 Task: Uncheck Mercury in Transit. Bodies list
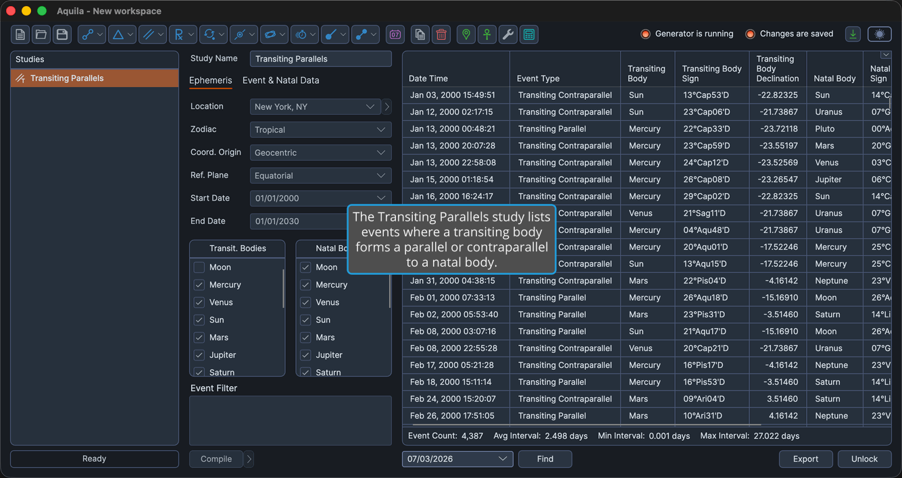pyautogui.click(x=199, y=285)
